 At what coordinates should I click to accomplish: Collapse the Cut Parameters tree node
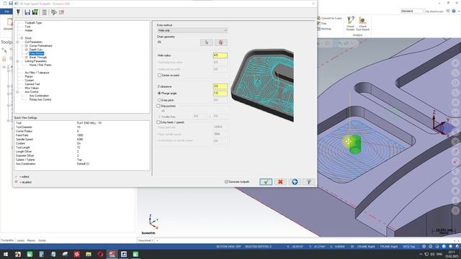[17, 42]
